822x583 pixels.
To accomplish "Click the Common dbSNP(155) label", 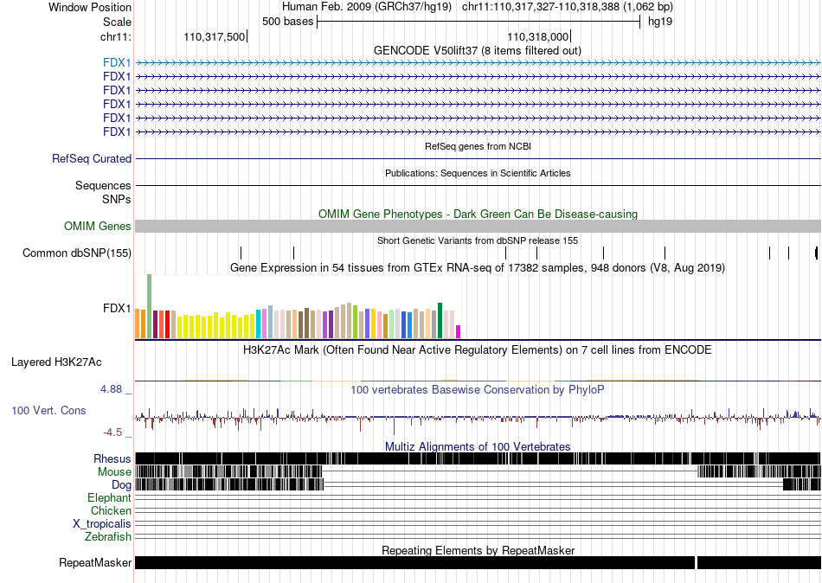I will [x=77, y=253].
